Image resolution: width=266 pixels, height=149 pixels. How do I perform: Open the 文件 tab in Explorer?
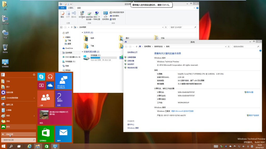click(62, 8)
